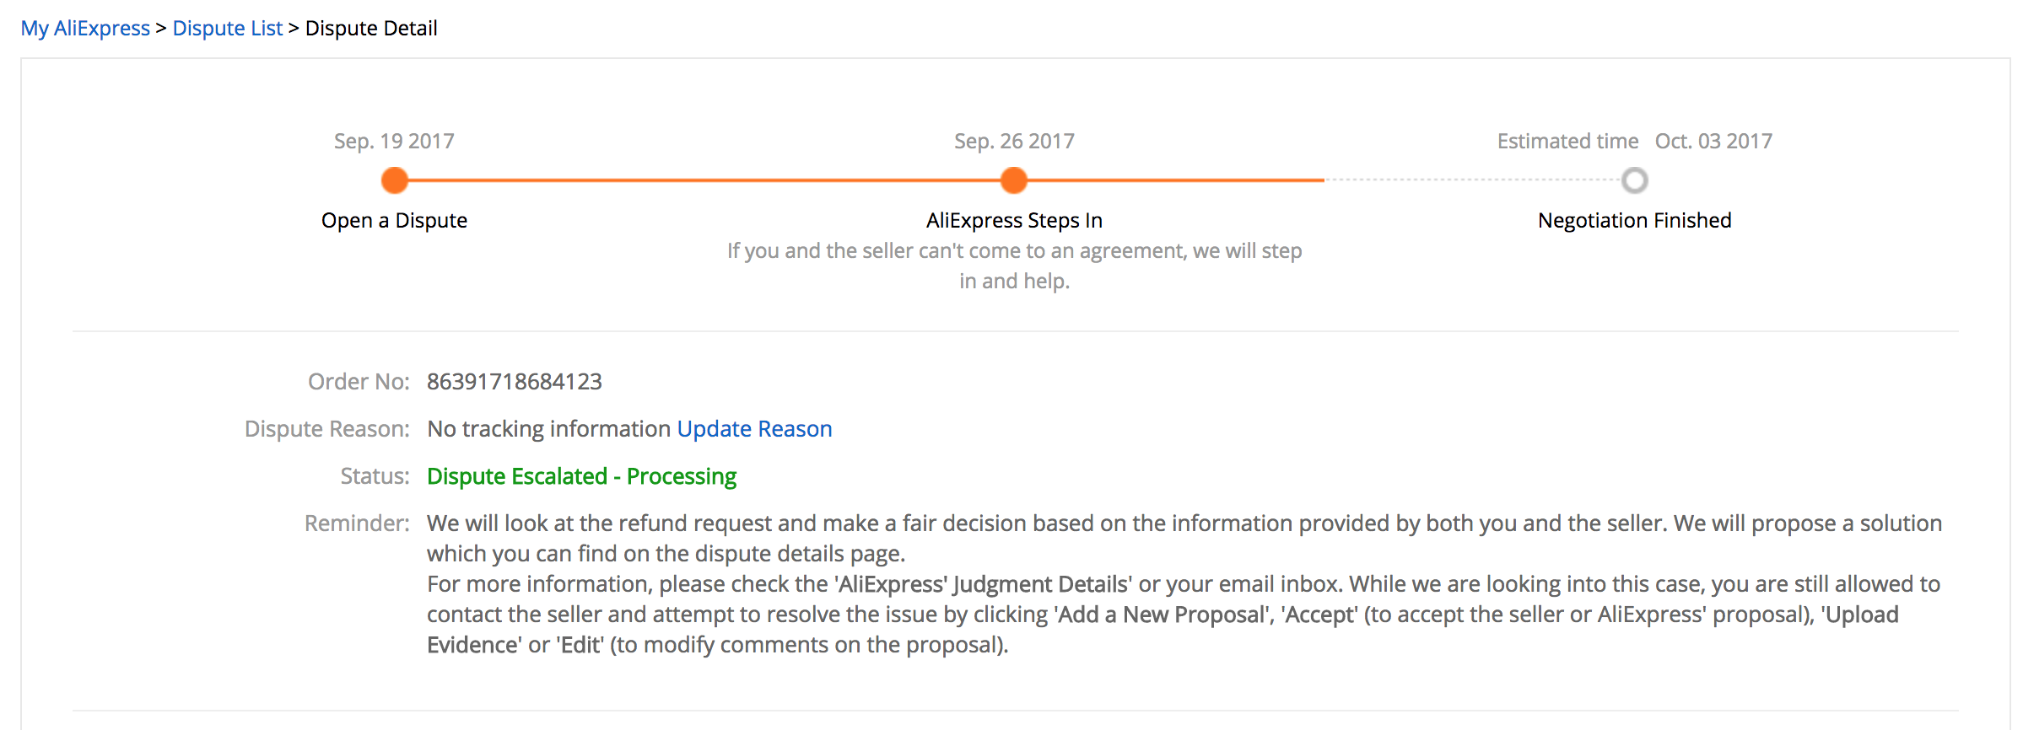
Task: Select the order number 86391718684123
Action: click(x=515, y=381)
